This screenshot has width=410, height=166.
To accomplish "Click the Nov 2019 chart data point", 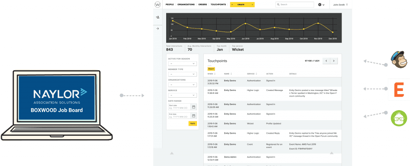I will pos(318,23).
